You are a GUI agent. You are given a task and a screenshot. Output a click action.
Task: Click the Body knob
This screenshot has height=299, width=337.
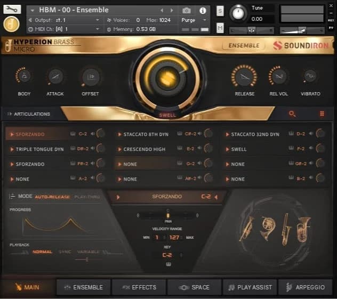tap(24, 77)
